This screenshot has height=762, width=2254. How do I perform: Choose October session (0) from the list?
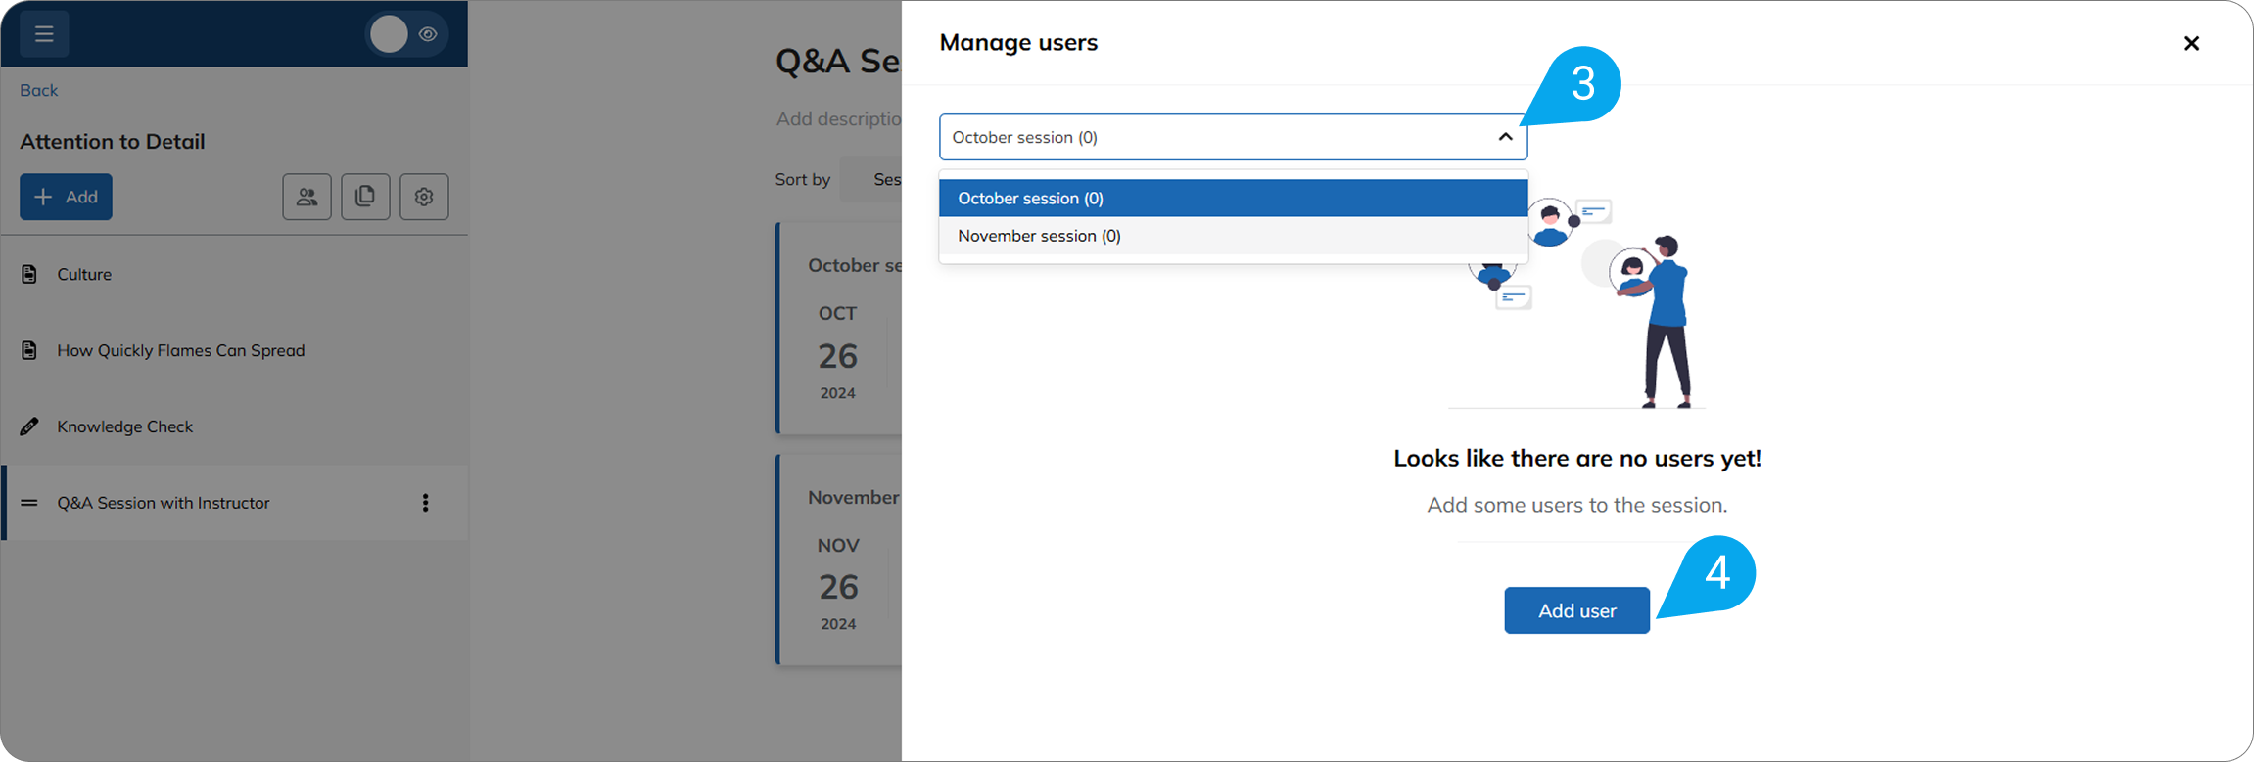1233,198
